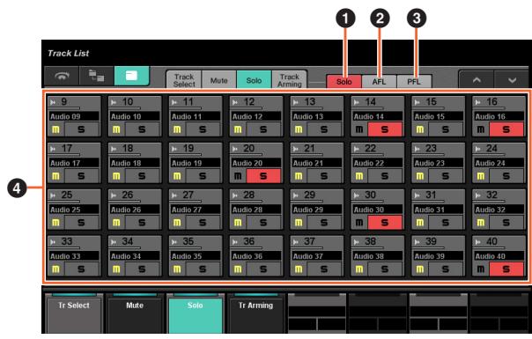Click the track type icon on track 27
532x339 pixels.
[174, 195]
